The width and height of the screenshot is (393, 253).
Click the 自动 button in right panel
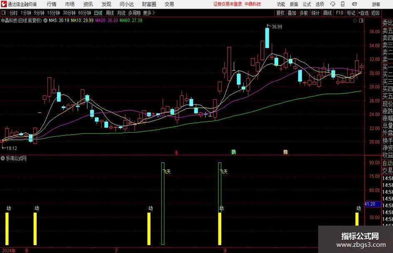[388, 163]
